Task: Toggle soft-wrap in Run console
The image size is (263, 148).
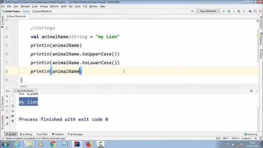Action: pos(13,106)
